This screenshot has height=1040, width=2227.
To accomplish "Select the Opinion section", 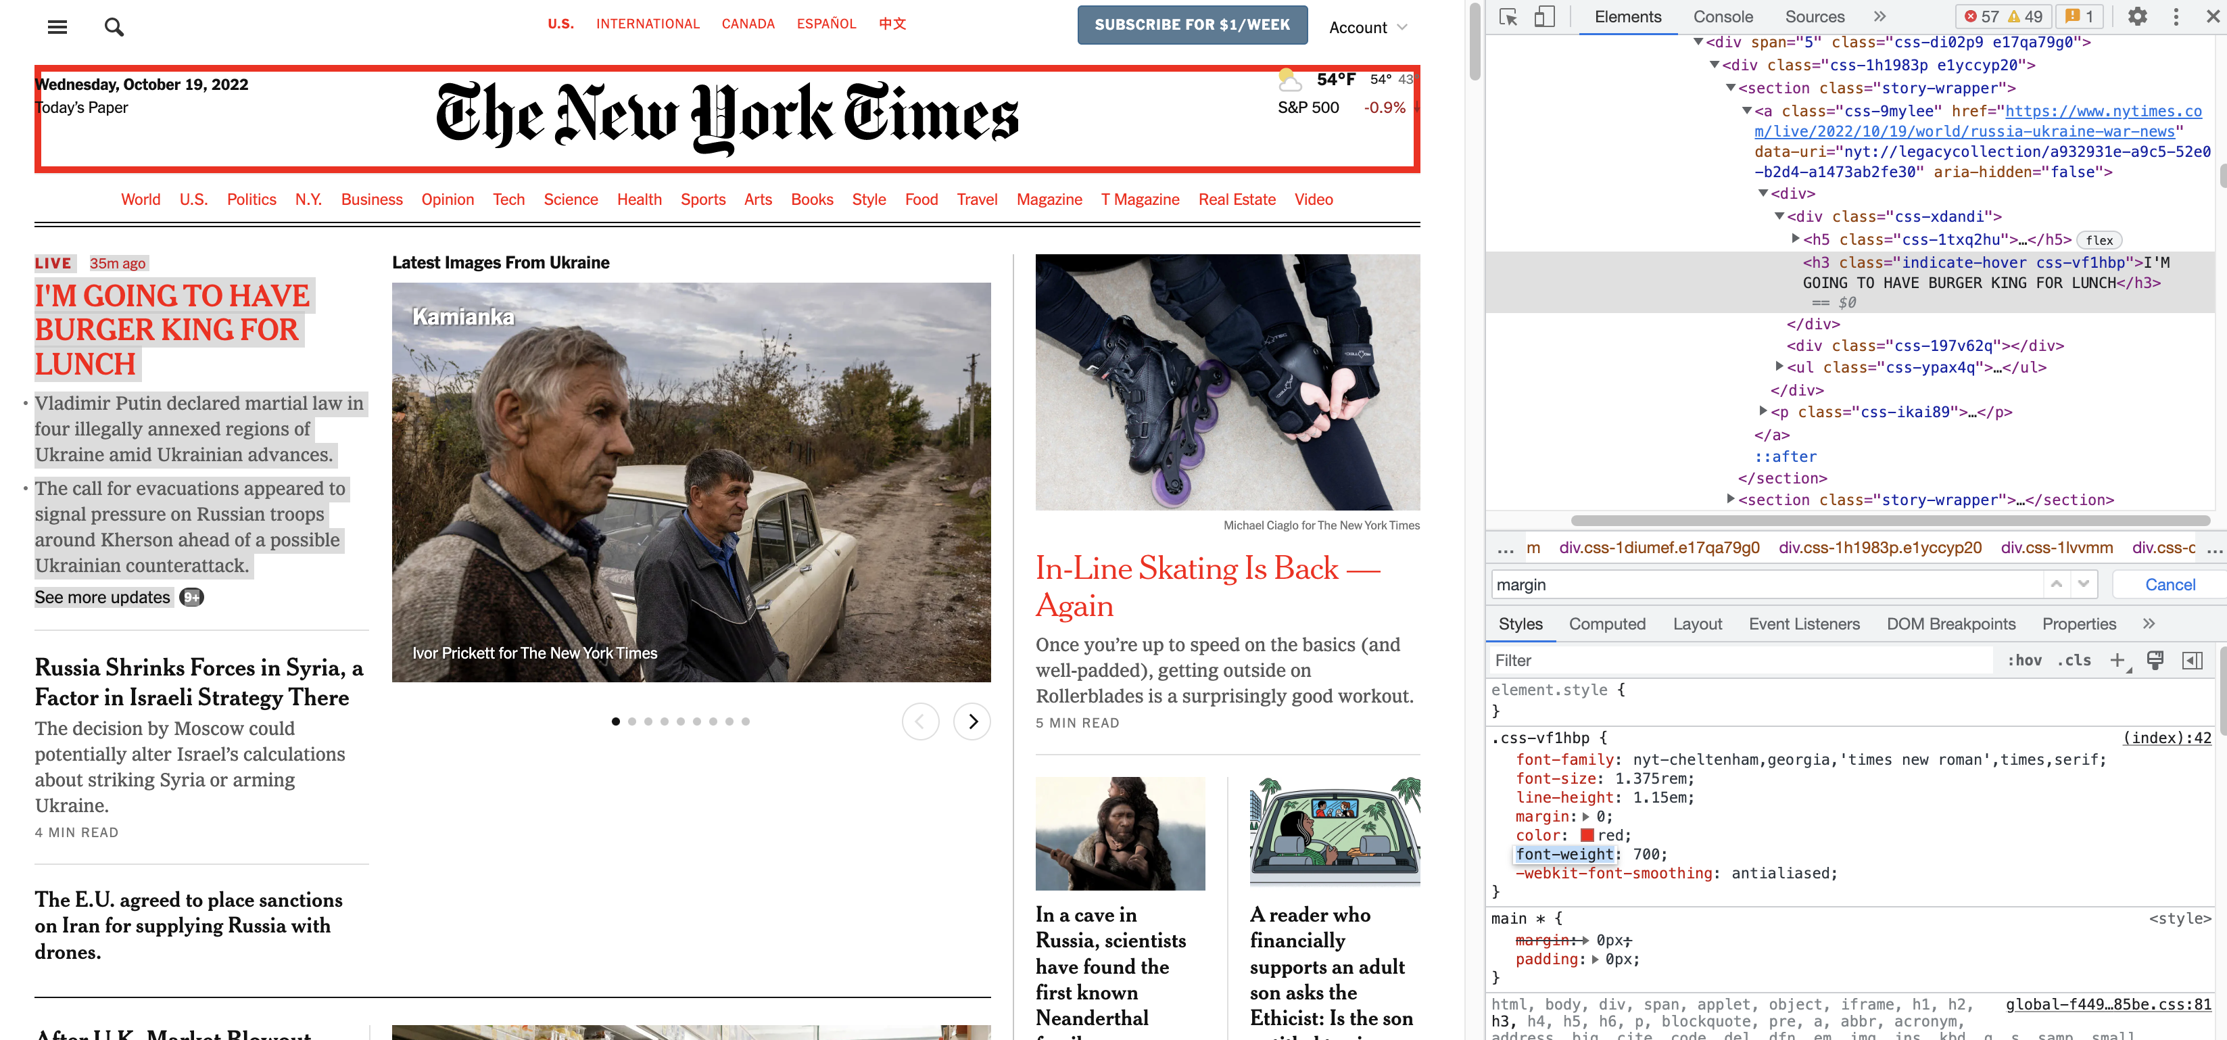I will [x=447, y=199].
